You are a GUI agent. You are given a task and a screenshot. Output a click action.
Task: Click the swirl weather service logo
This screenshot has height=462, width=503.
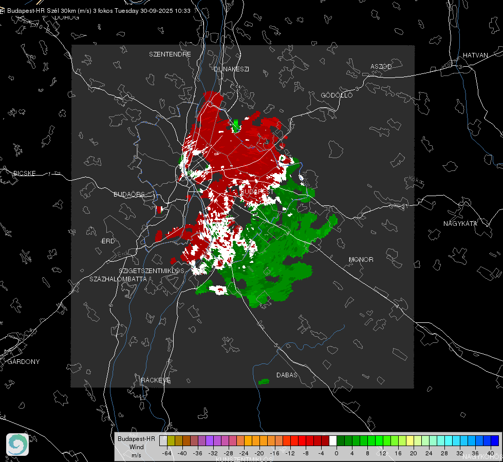point(17,445)
